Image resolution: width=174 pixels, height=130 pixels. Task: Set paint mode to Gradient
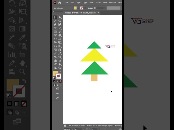tap(57, 81)
